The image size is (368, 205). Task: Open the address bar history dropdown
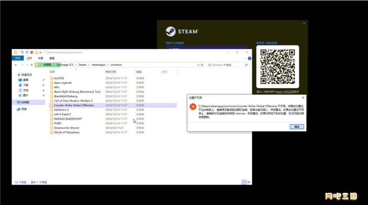pyautogui.click(x=198, y=65)
